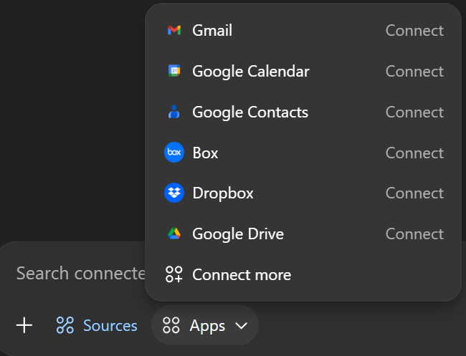Click the Dropbox logo icon
The width and height of the screenshot is (466, 356).
click(174, 193)
